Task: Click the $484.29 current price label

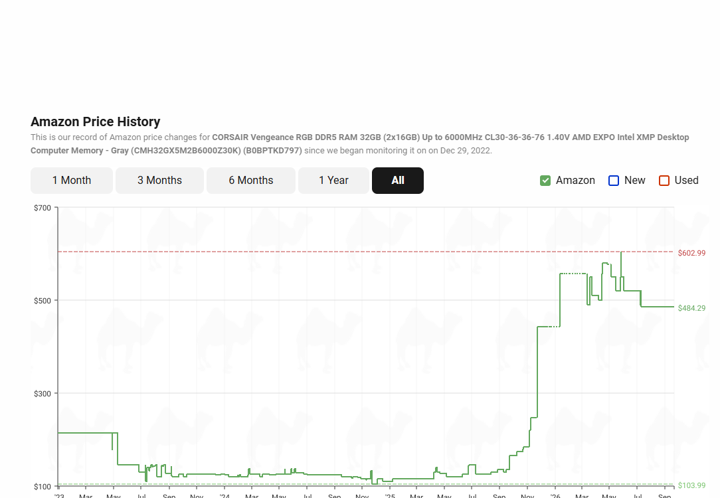Action: 691,308
